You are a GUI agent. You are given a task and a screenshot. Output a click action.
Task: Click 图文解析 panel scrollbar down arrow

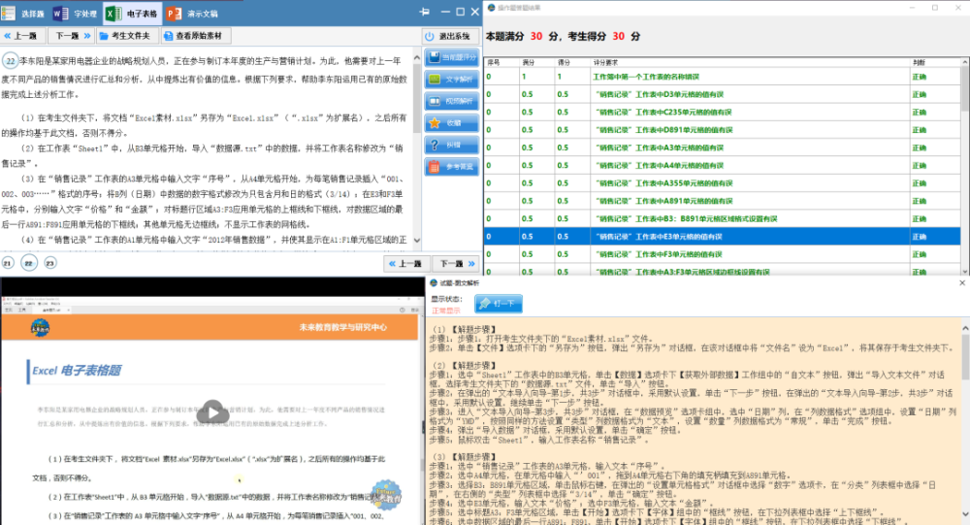(965, 514)
